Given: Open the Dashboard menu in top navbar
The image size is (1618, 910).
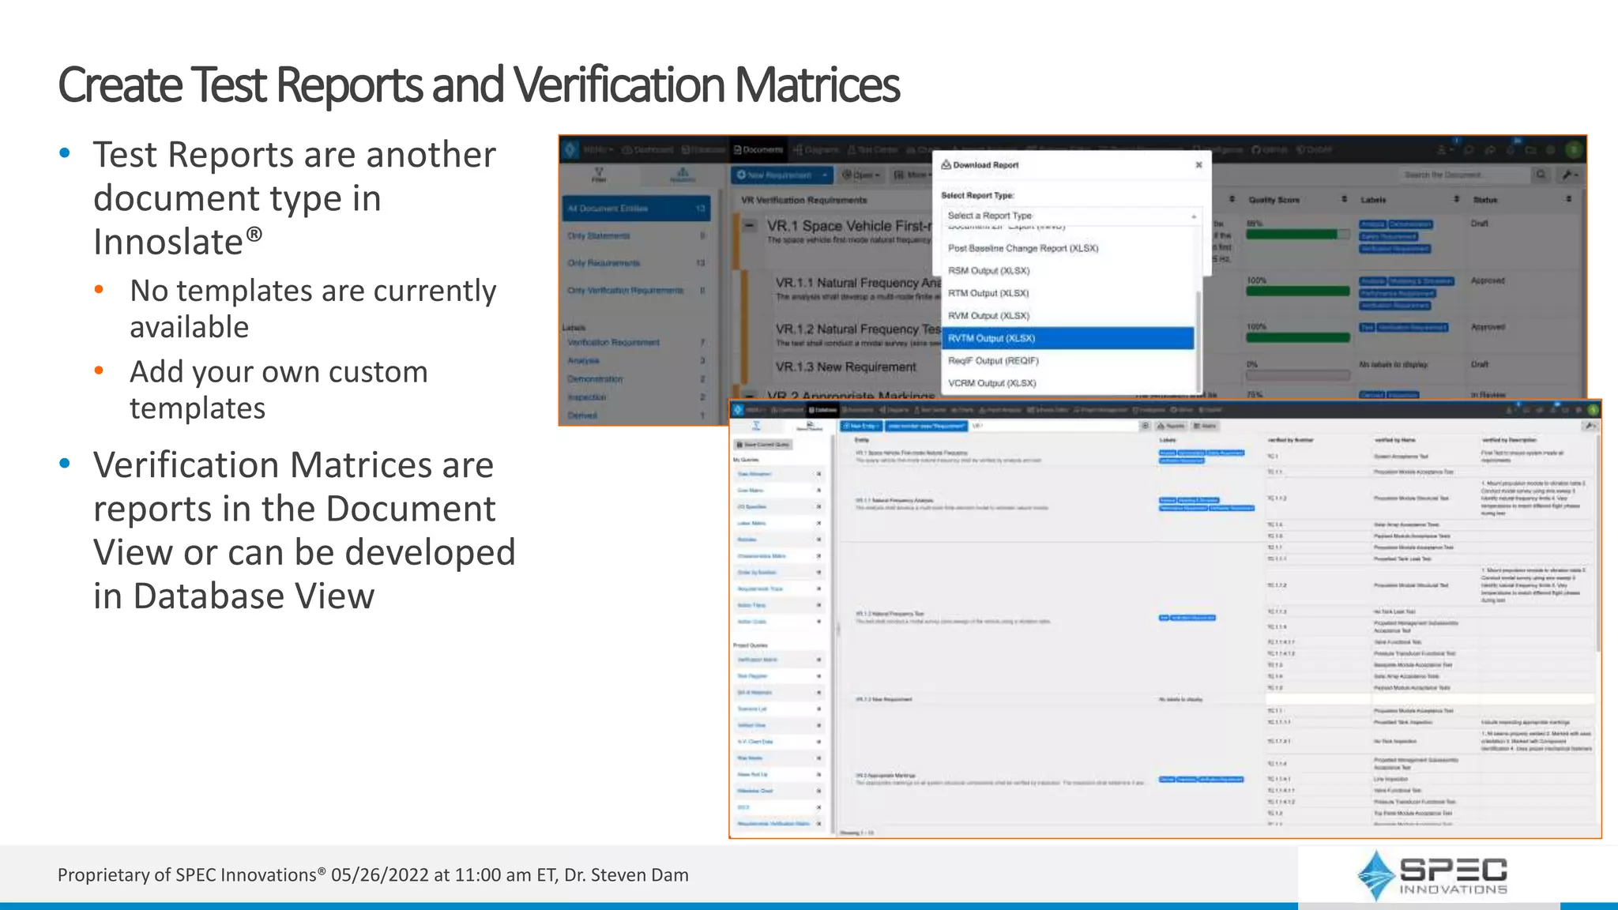Looking at the screenshot, I should pyautogui.click(x=648, y=149).
